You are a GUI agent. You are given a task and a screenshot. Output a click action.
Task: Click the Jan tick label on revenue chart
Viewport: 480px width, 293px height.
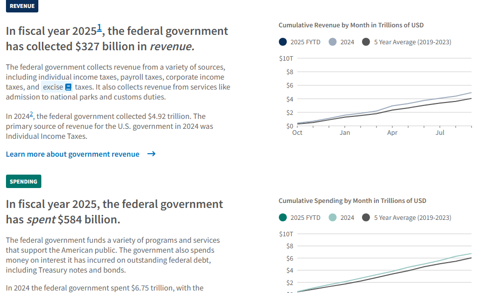click(345, 133)
